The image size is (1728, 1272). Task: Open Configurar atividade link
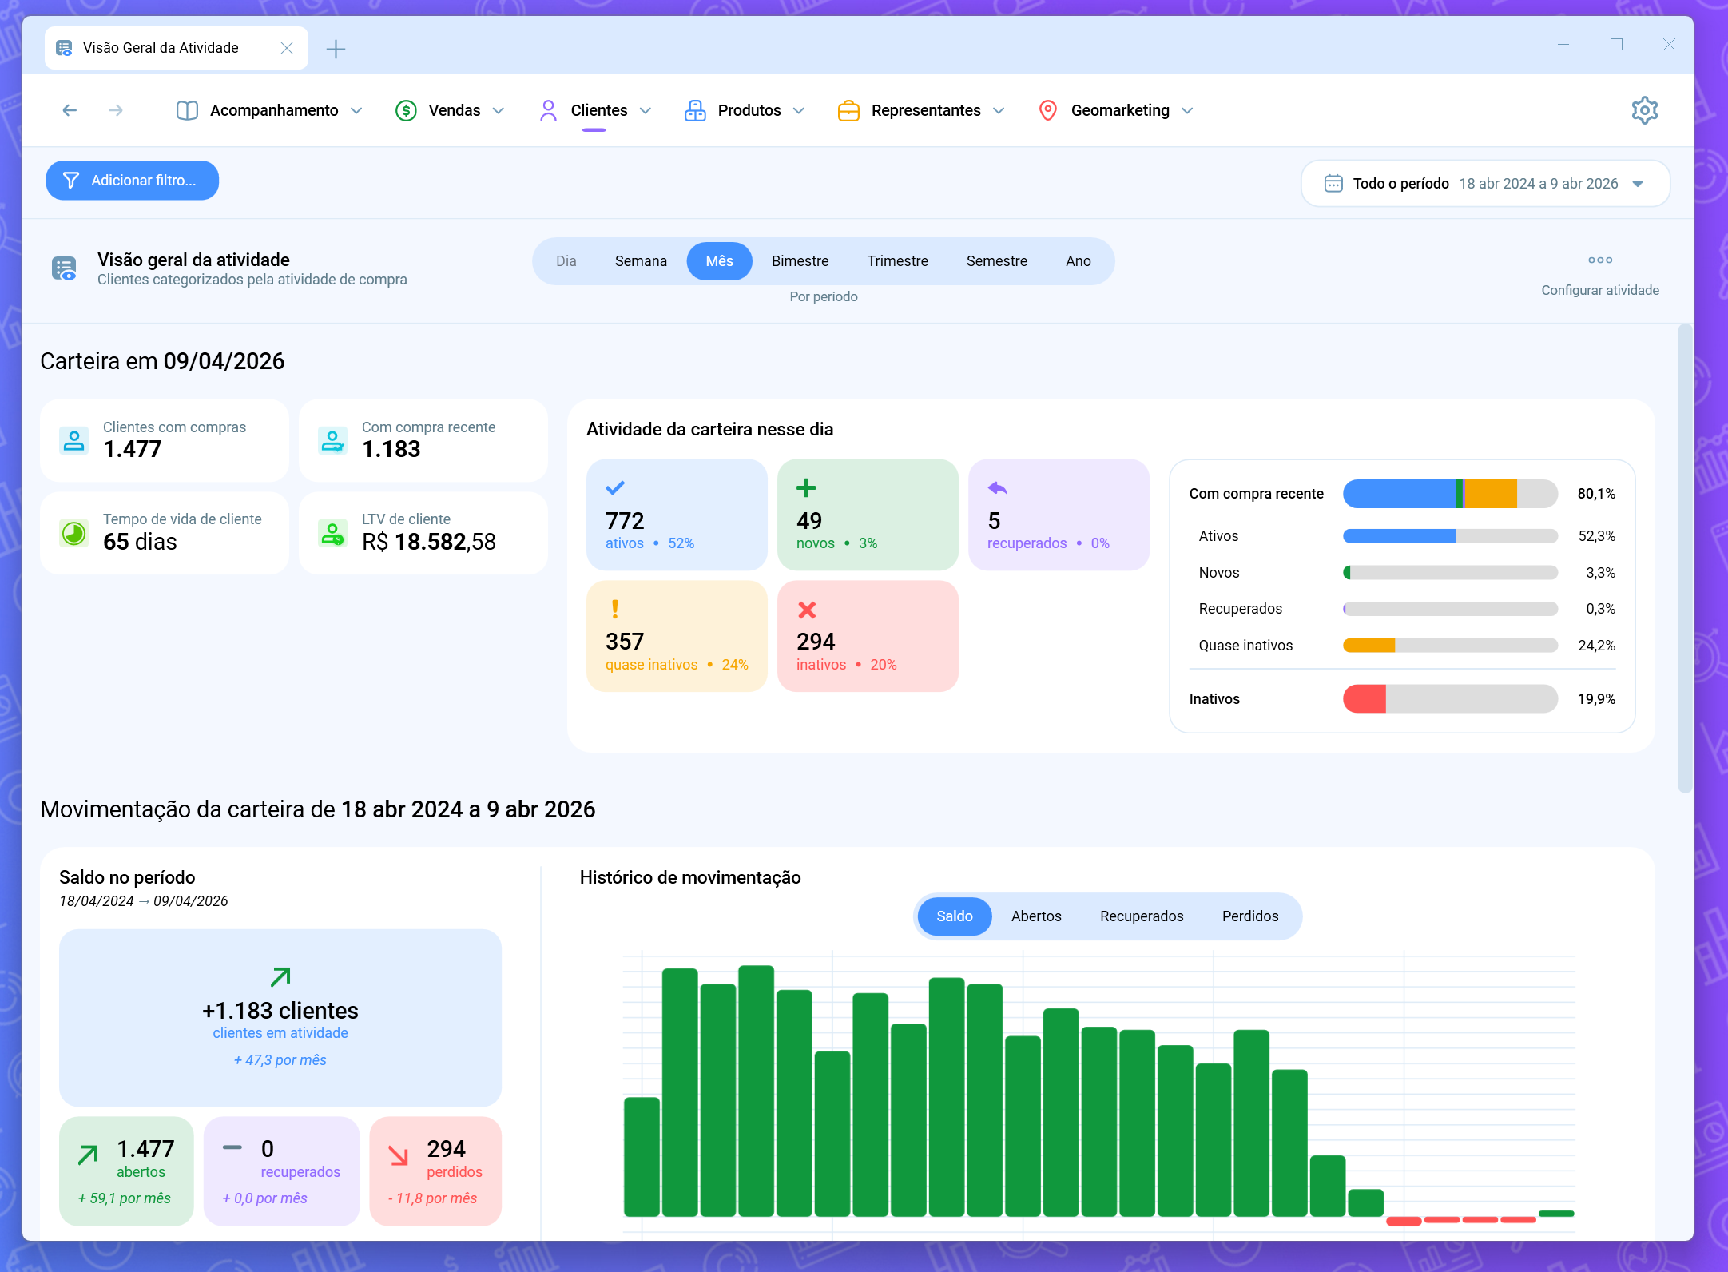[1600, 290]
